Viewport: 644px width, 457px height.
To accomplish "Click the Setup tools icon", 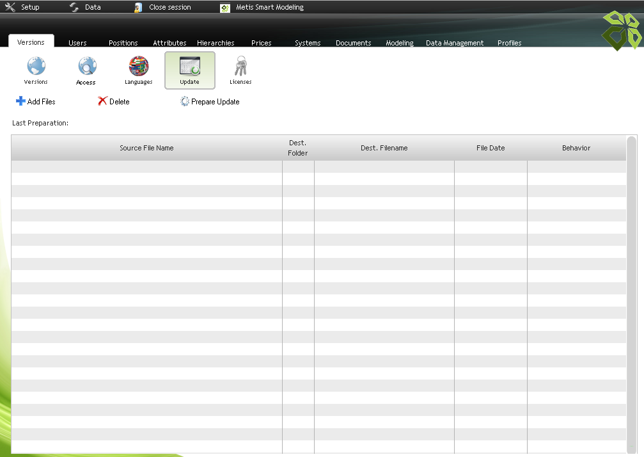I will (x=10, y=7).
